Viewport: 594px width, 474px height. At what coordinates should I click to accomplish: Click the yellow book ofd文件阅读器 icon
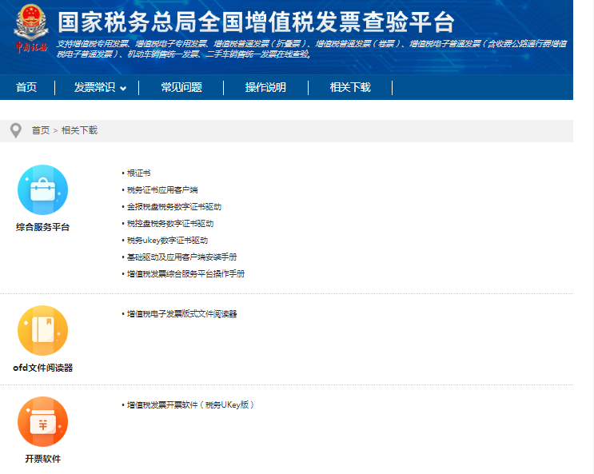point(43,330)
